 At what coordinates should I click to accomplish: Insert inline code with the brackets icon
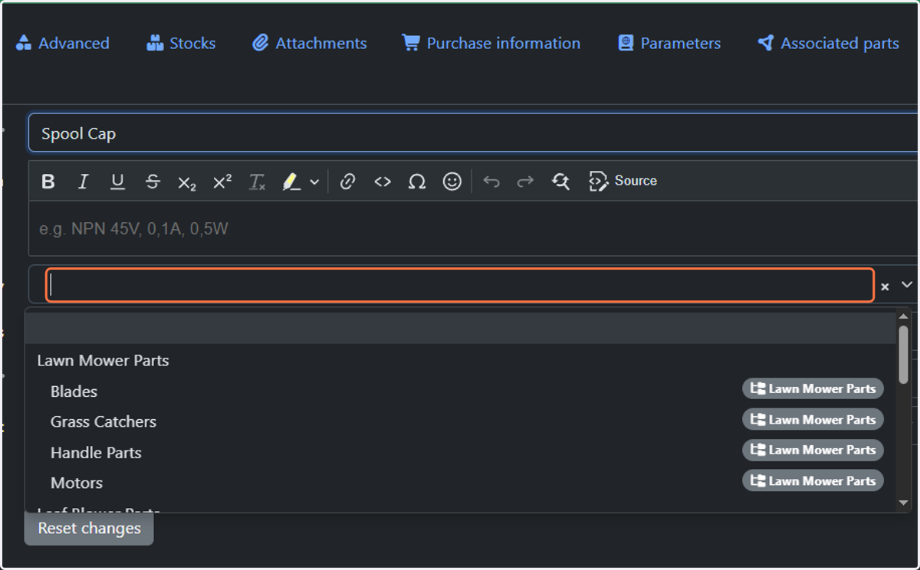pos(383,182)
